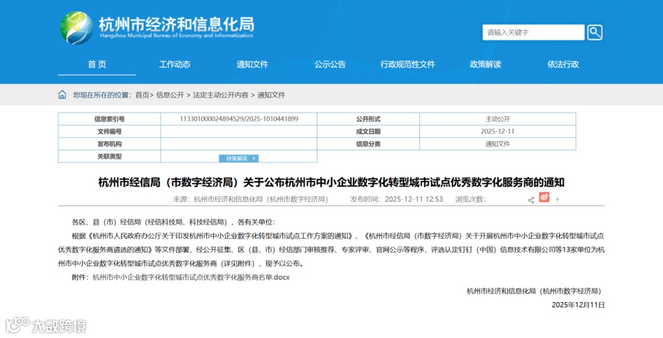The width and height of the screenshot is (663, 338).
Task: Click the 信息分类 label cell
Action: click(x=368, y=144)
